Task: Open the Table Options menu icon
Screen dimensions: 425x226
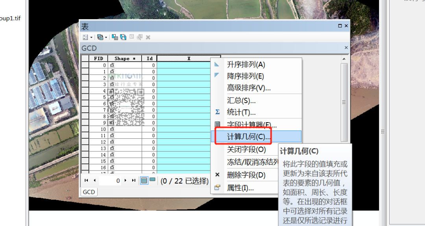Action: point(85,37)
